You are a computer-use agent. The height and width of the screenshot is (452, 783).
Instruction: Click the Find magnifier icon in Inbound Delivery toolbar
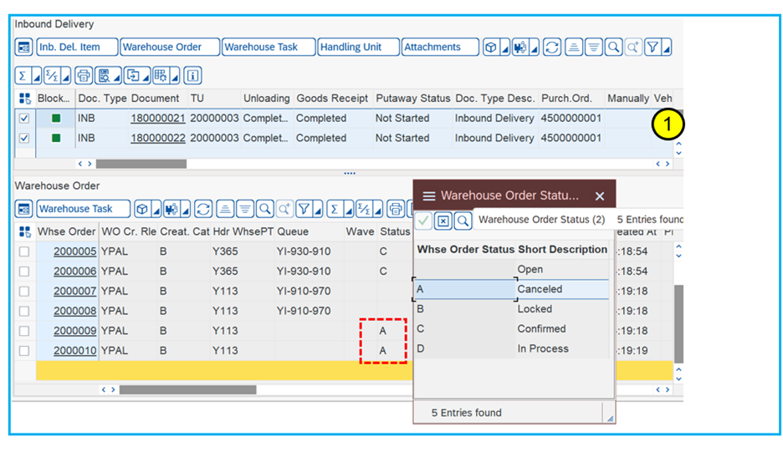point(613,48)
